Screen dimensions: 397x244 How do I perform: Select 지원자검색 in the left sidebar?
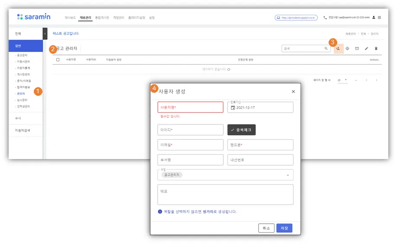pyautogui.click(x=26, y=130)
